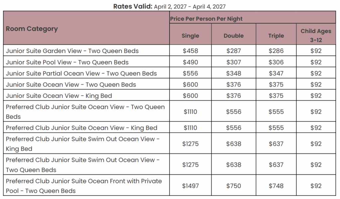Click the $748 Triple price cell

(276, 186)
